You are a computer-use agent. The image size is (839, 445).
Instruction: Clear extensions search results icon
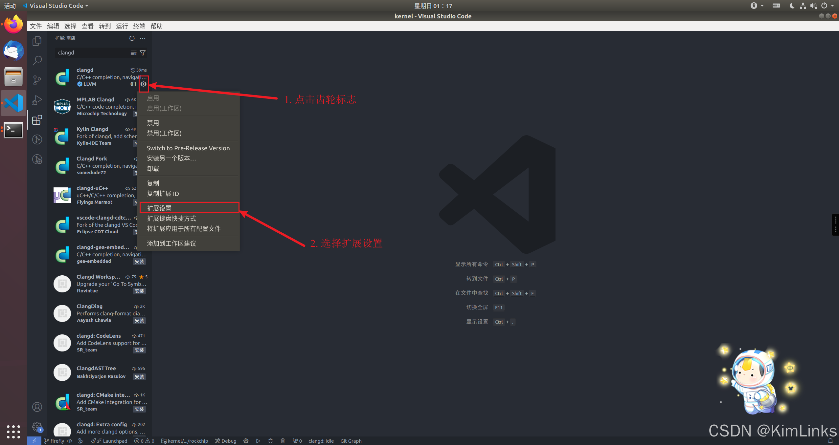coord(133,53)
